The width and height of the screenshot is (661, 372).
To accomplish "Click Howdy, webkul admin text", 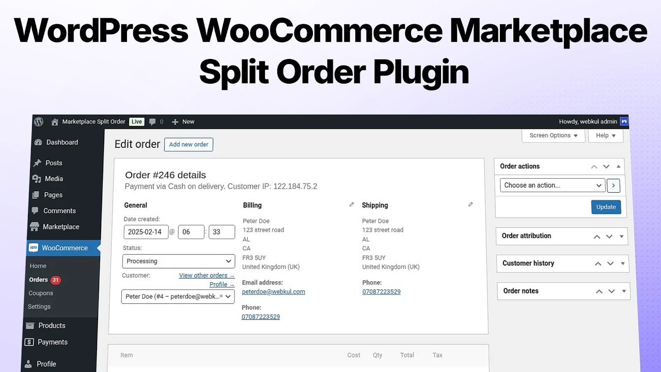I will click(x=588, y=122).
